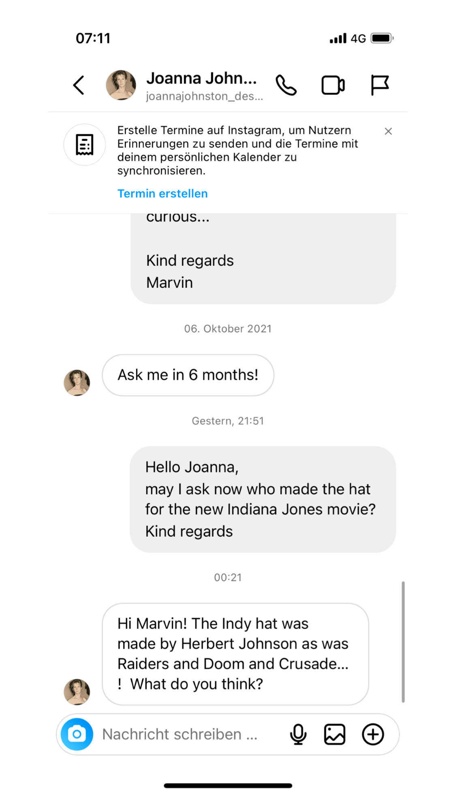Viewport: 456px width, 812px height.
Task: Tap avatar beside "Ask me in 6 months!"
Action: point(77,382)
